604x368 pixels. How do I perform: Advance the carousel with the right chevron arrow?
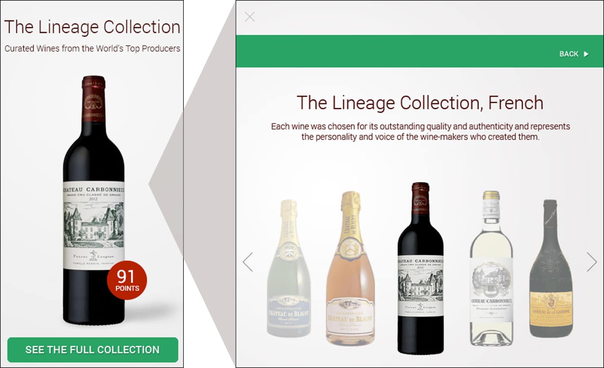point(592,262)
